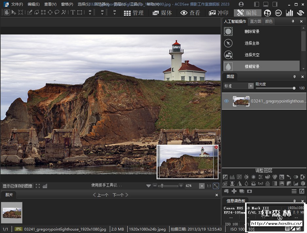Add an exposure adjustment layer
This screenshot has height=233, width=307.
[x=225, y=177]
